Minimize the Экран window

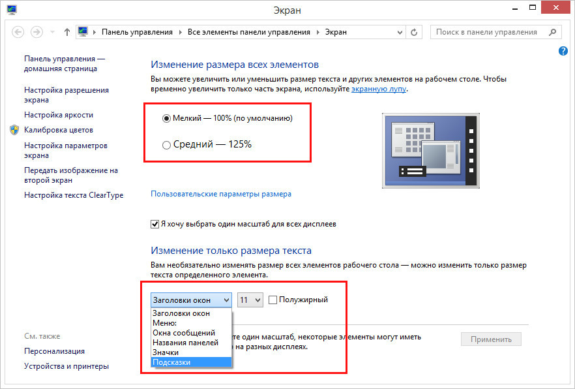click(515, 8)
